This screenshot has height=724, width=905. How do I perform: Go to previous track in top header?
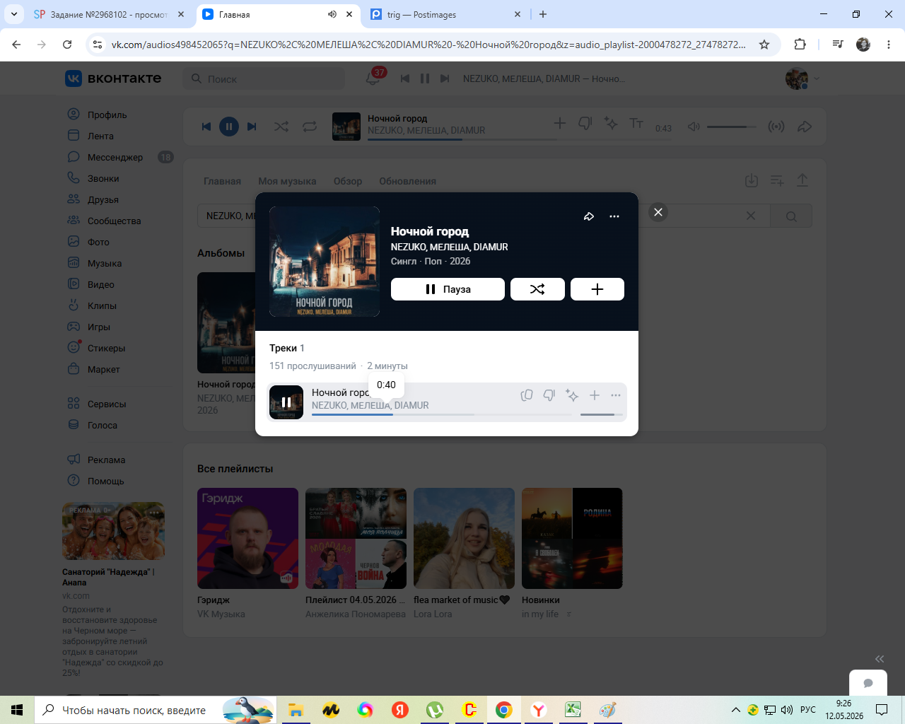point(405,78)
